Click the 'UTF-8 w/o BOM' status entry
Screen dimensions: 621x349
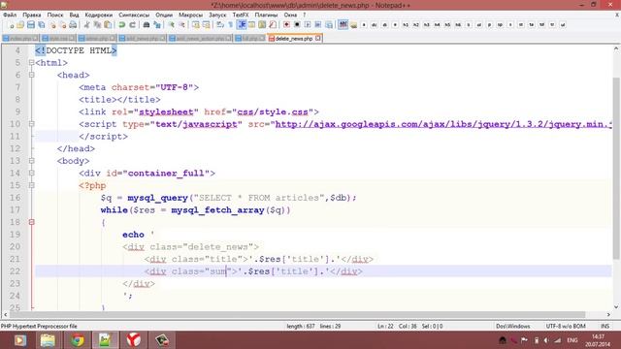(x=565, y=326)
